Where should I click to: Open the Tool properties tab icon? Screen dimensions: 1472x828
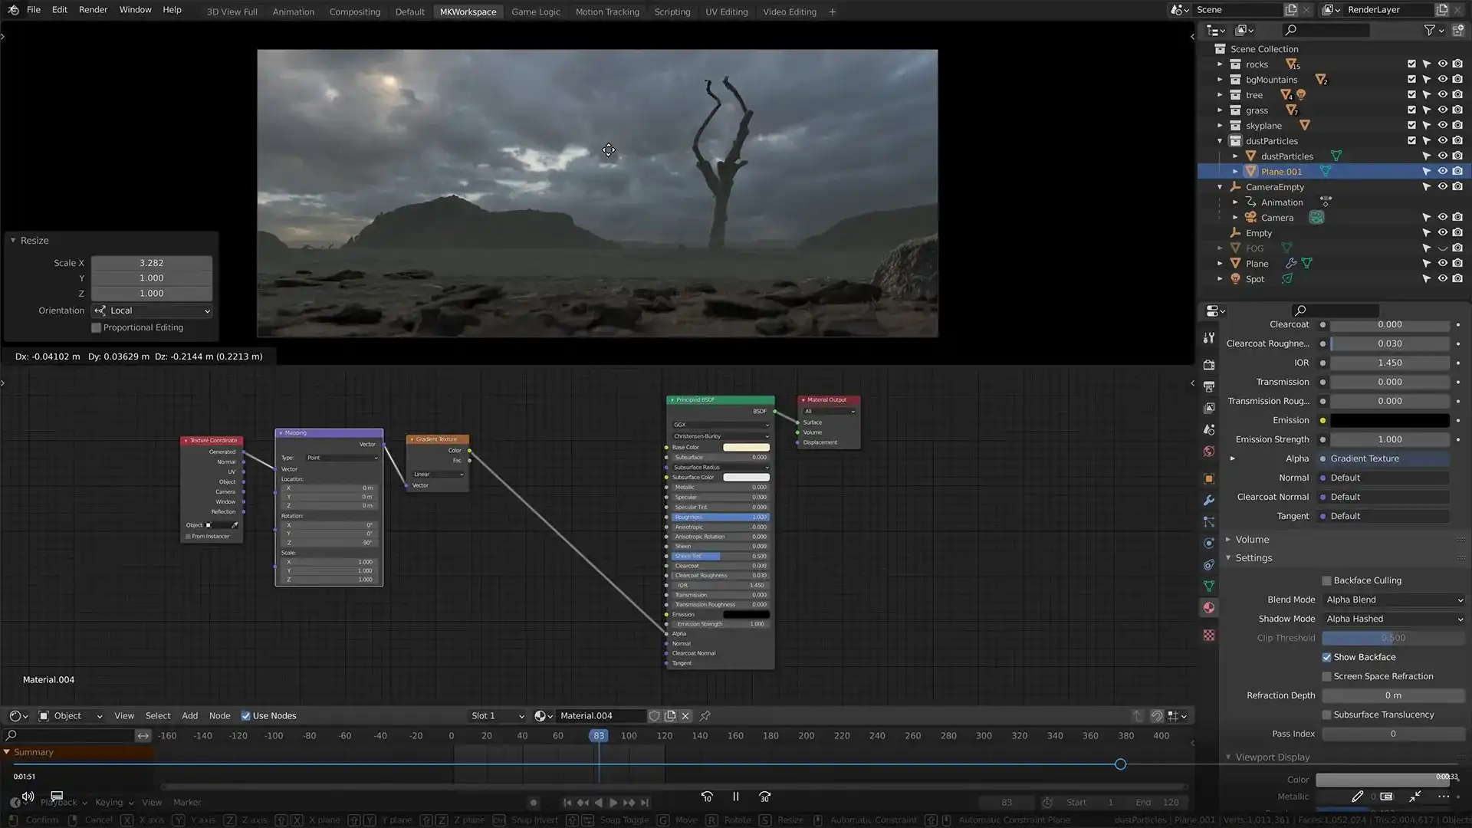point(1209,337)
